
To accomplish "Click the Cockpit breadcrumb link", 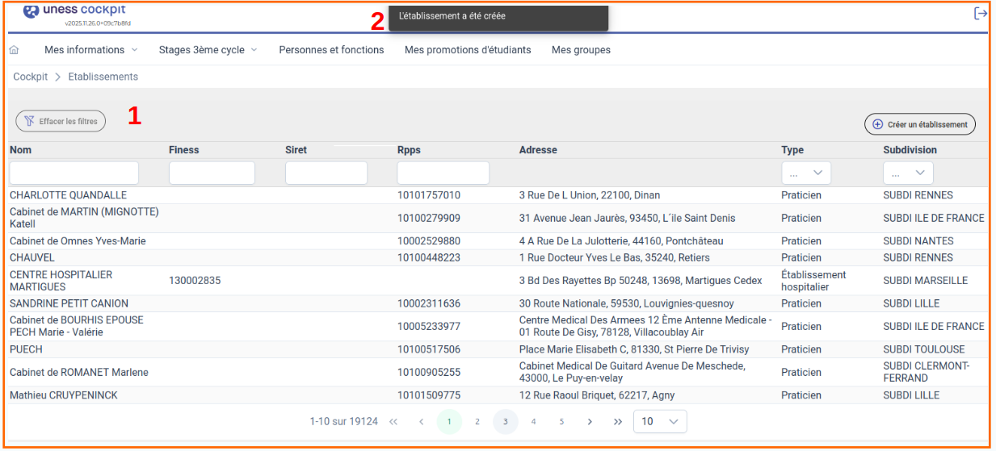I will click(x=31, y=77).
